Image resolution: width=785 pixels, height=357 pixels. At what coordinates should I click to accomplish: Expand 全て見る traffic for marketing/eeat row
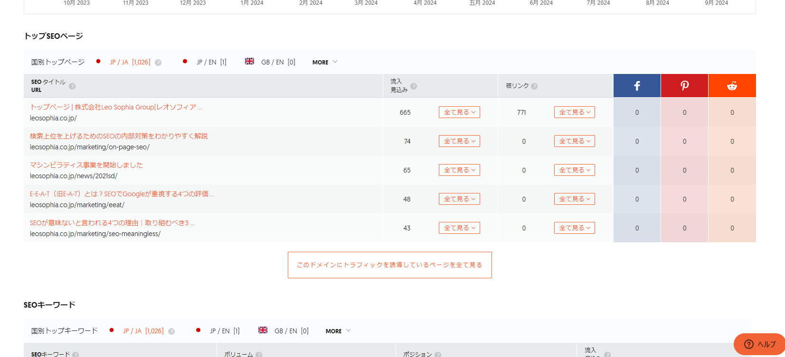pyautogui.click(x=459, y=199)
